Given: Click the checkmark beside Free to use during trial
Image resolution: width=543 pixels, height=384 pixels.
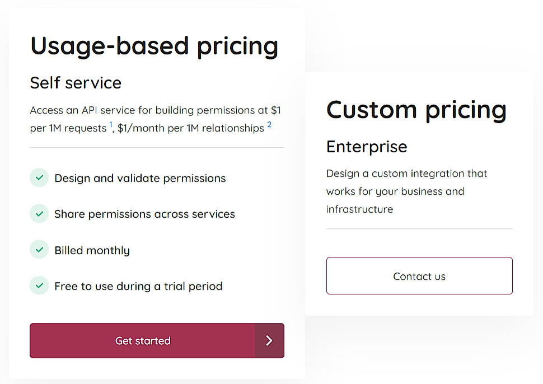Looking at the screenshot, I should pos(39,285).
